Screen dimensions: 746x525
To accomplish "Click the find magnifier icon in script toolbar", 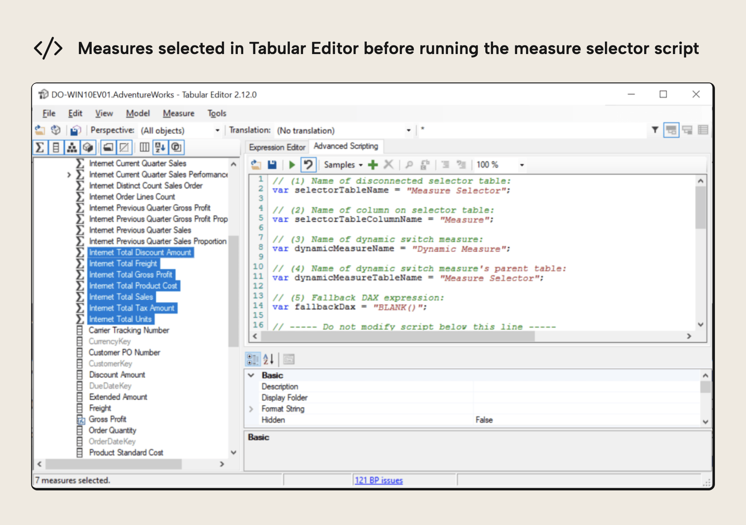I will (409, 165).
